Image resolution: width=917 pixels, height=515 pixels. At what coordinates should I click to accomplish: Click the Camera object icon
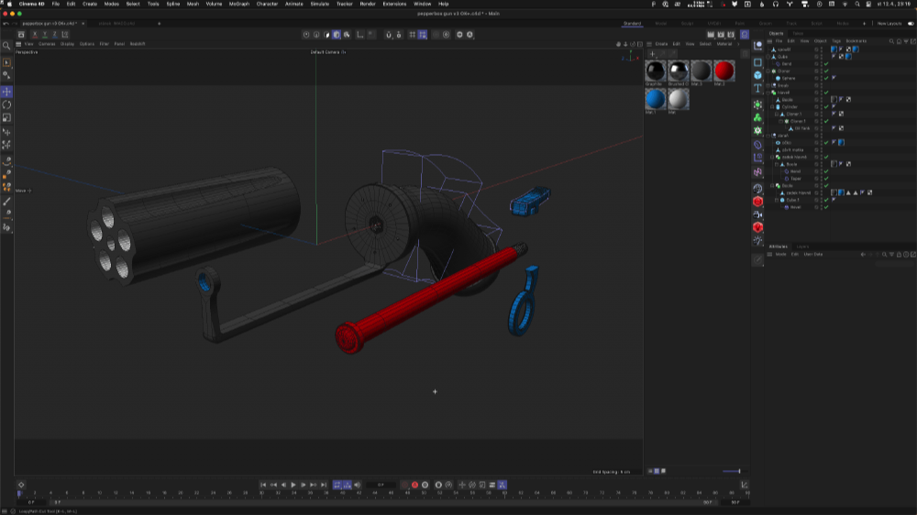[758, 214]
